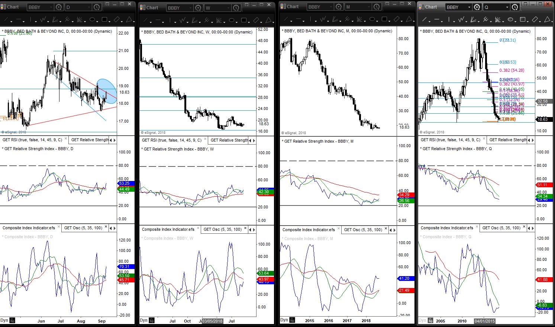
Task: Select GET Relative Strength tab in the quarterly chart
Action: point(508,140)
